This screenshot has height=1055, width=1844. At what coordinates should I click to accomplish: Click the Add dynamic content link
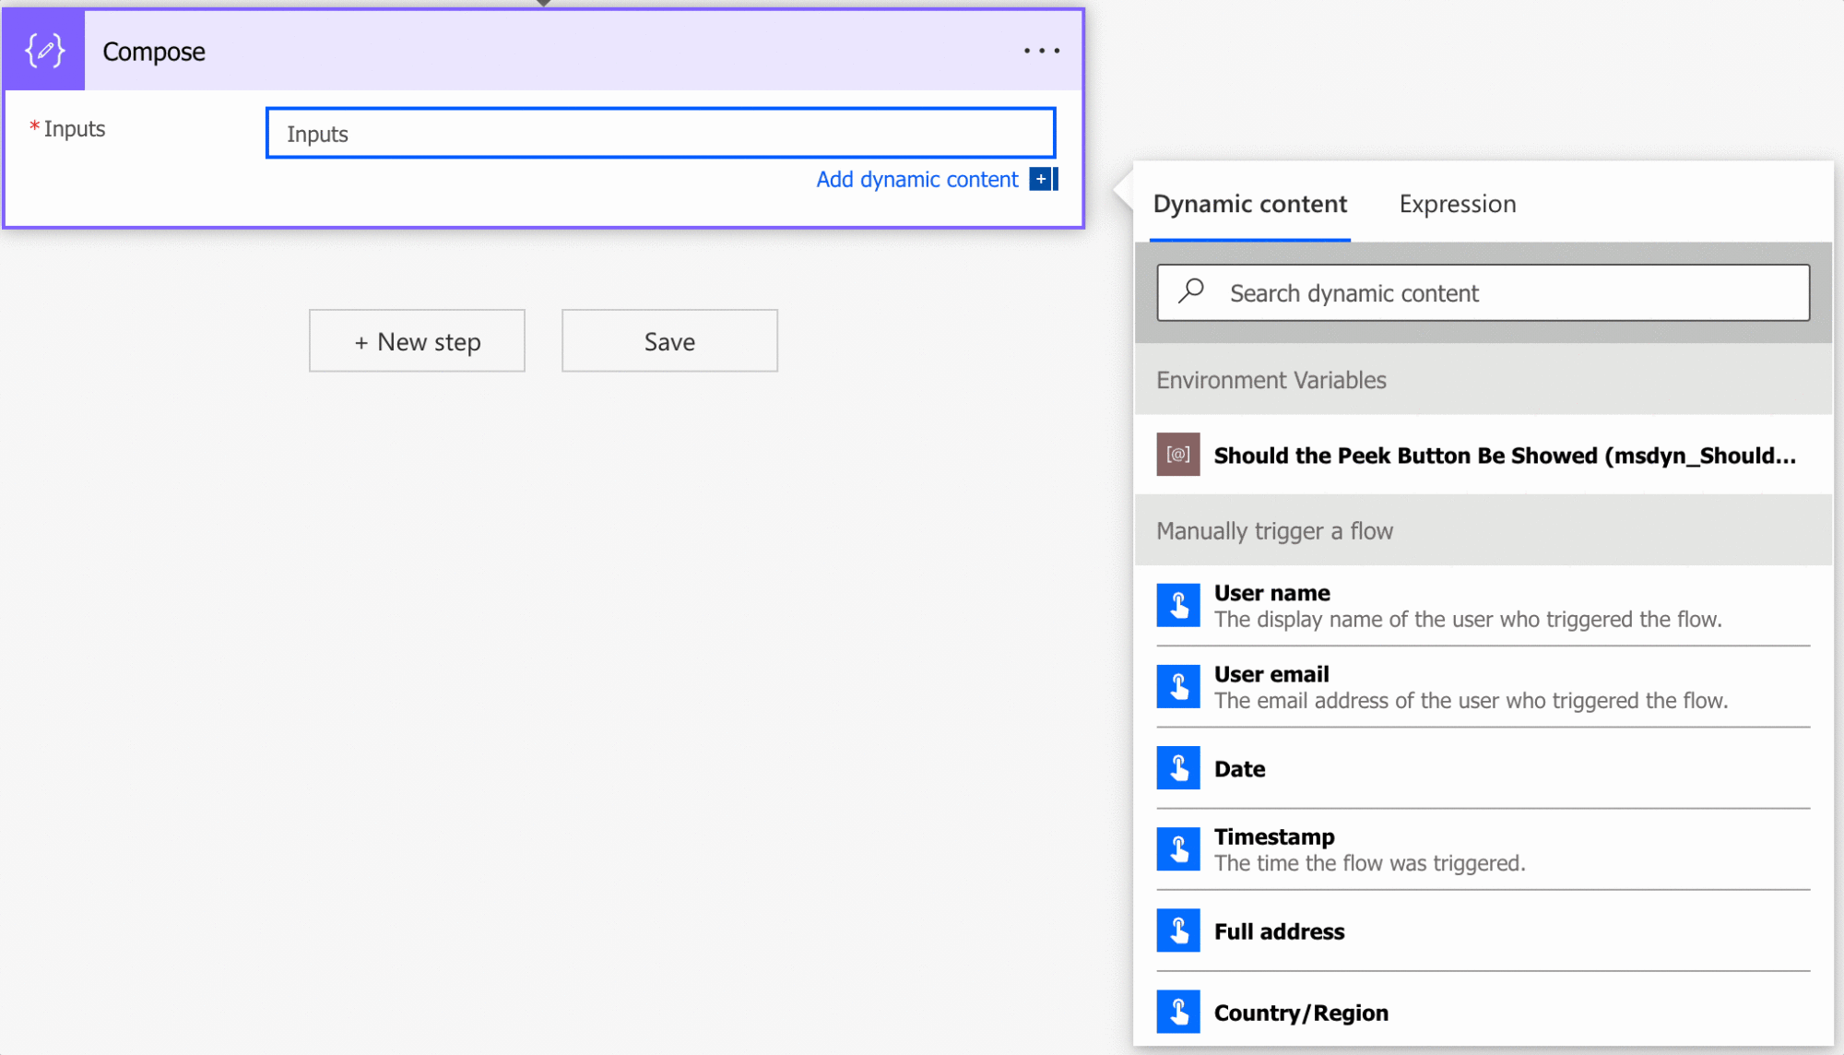coord(916,179)
